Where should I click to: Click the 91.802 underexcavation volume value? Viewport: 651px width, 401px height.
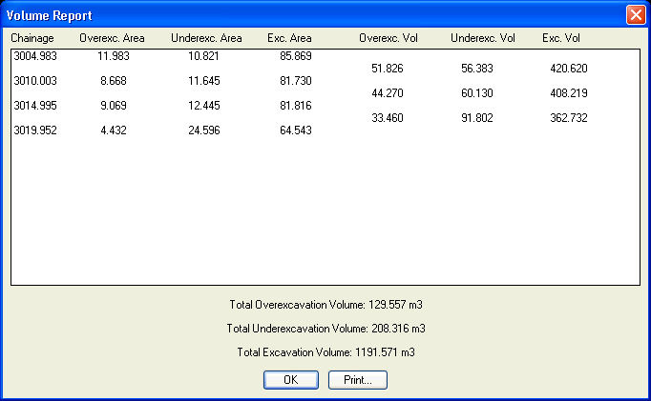481,118
